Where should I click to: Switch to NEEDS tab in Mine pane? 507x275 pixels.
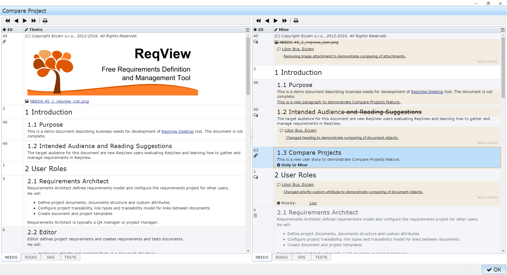262,257
